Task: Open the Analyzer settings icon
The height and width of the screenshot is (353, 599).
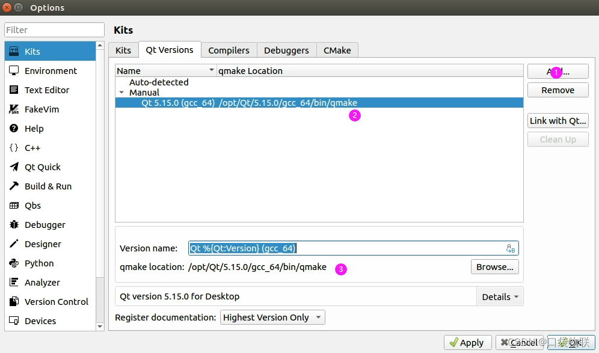Action: coord(14,282)
